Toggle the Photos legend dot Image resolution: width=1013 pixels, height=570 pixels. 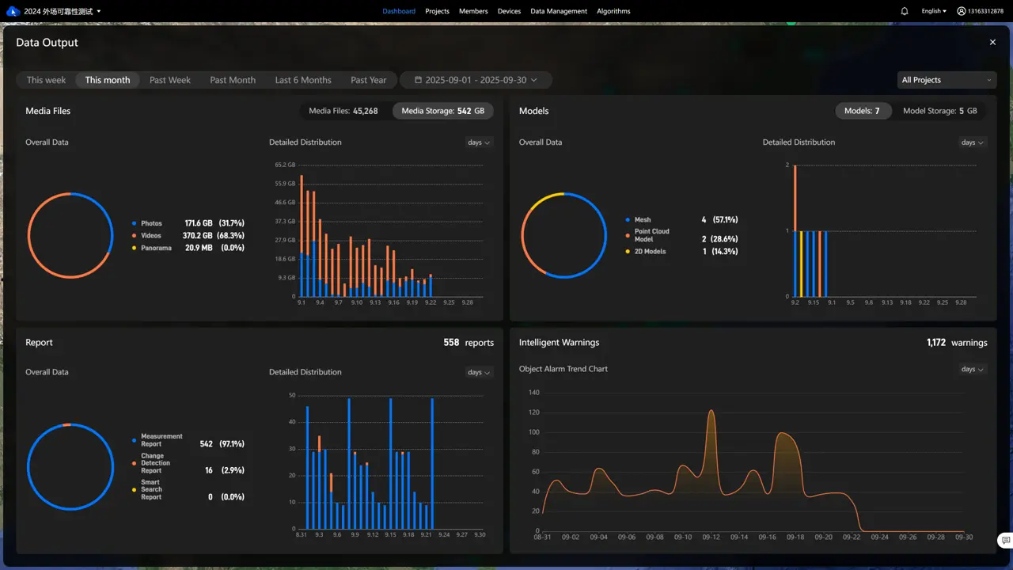click(x=135, y=223)
